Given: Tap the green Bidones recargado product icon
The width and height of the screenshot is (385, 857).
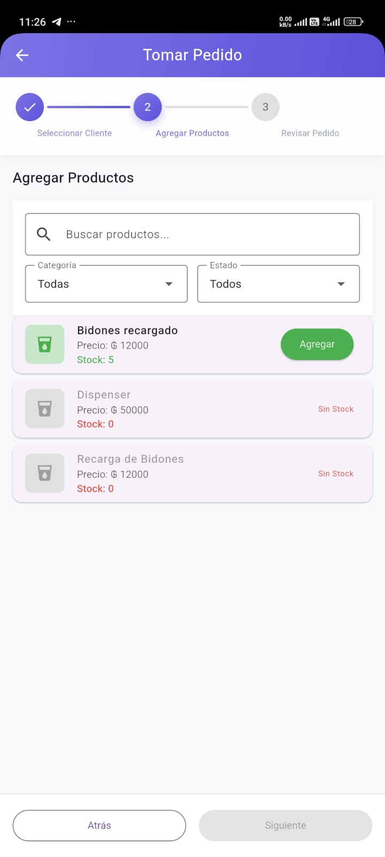Looking at the screenshot, I should [45, 344].
